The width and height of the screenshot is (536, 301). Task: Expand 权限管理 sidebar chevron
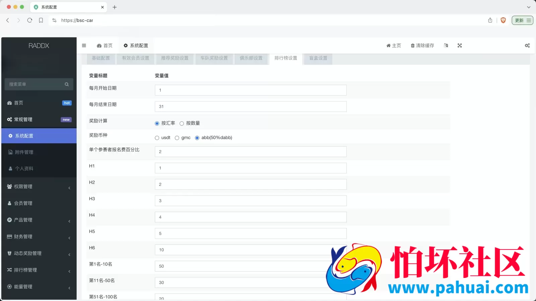point(69,188)
